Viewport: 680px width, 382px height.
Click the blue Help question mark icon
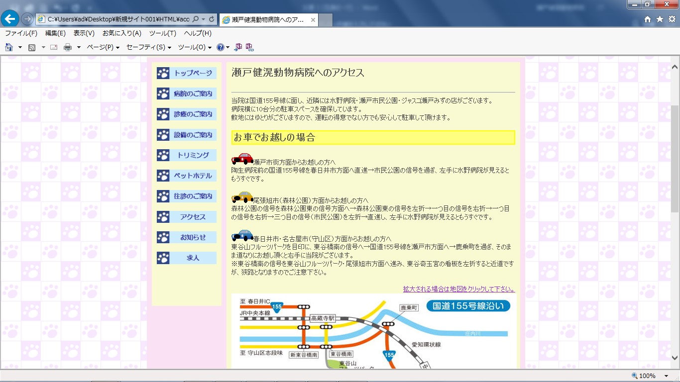click(x=221, y=47)
